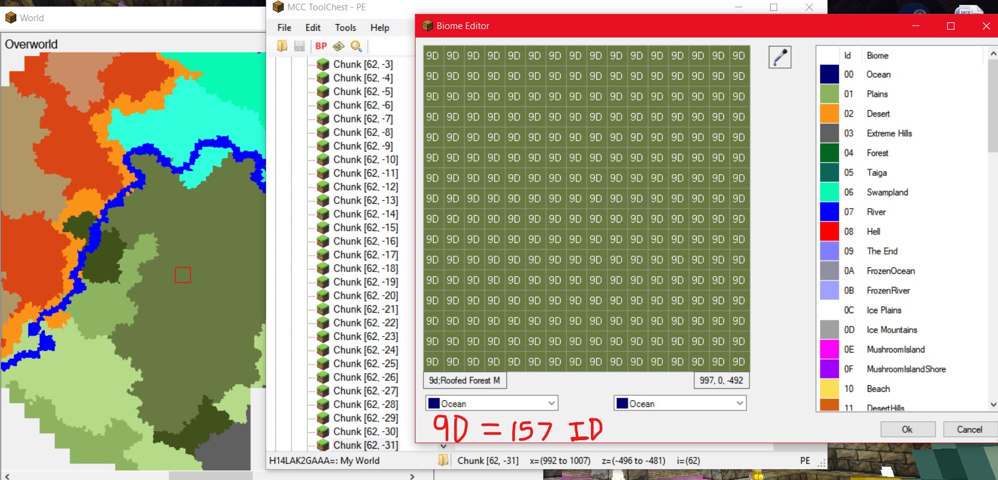Click the red BP toolbar icon
This screenshot has height=480, width=998.
pos(321,46)
